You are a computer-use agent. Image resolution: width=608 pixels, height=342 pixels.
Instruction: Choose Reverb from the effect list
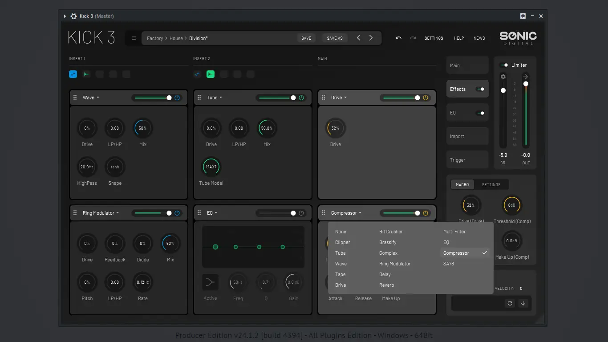coord(386,285)
